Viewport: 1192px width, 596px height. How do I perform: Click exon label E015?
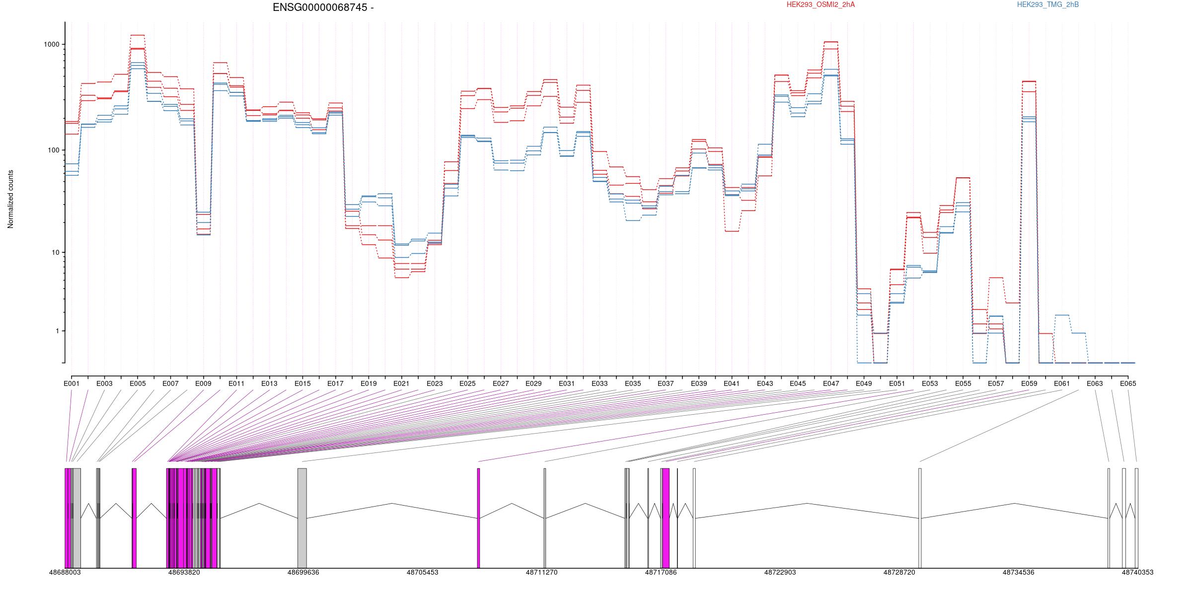pos(302,383)
